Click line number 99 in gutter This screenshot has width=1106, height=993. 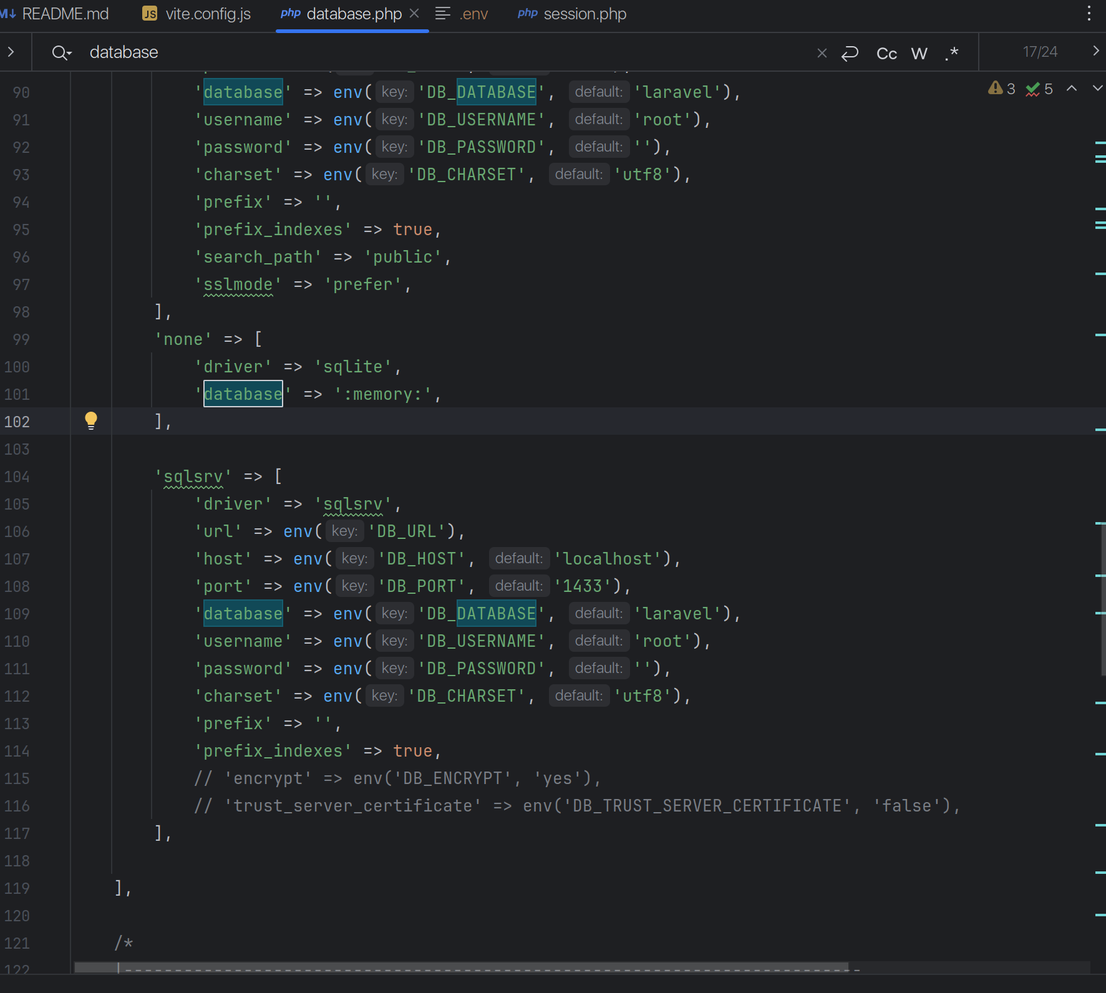tap(21, 339)
